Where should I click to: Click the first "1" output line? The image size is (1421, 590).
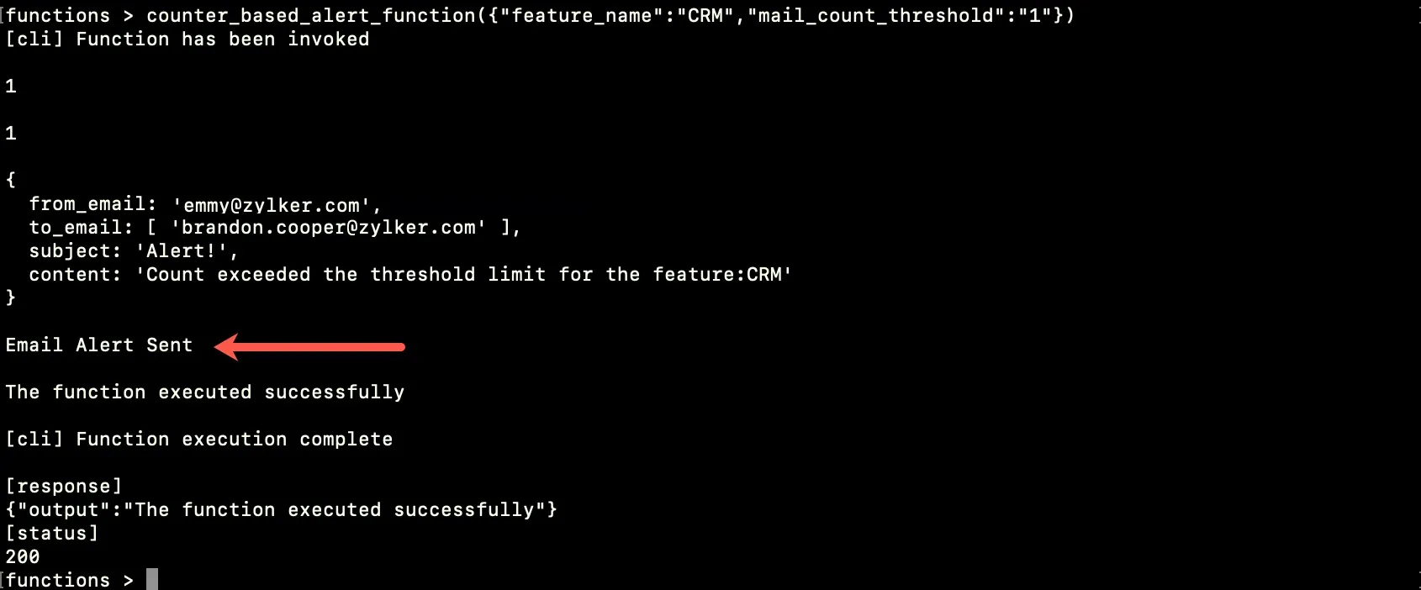coord(11,86)
